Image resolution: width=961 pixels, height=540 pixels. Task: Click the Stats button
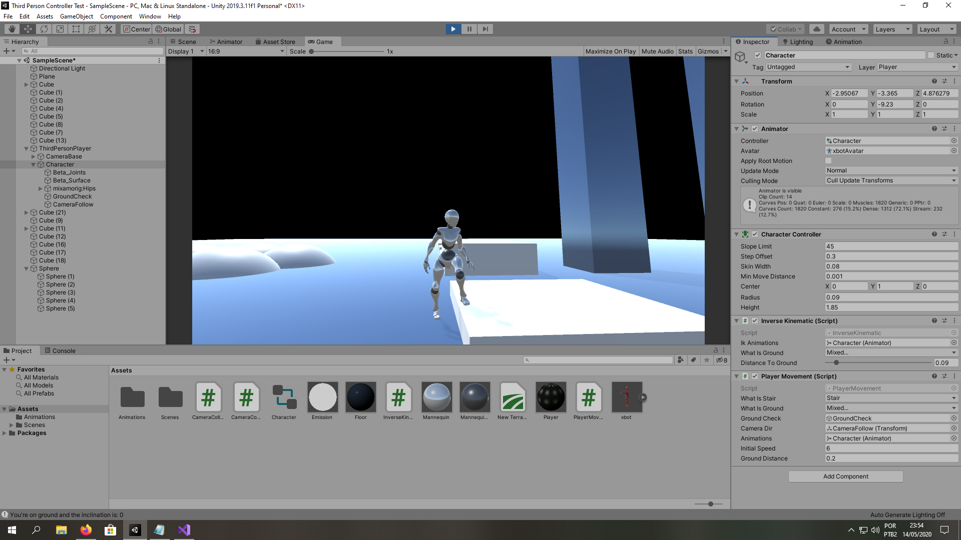(685, 51)
